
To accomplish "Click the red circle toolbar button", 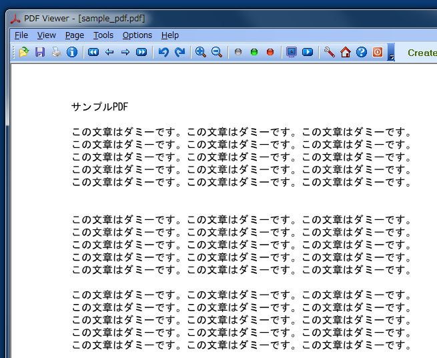I will (270, 52).
